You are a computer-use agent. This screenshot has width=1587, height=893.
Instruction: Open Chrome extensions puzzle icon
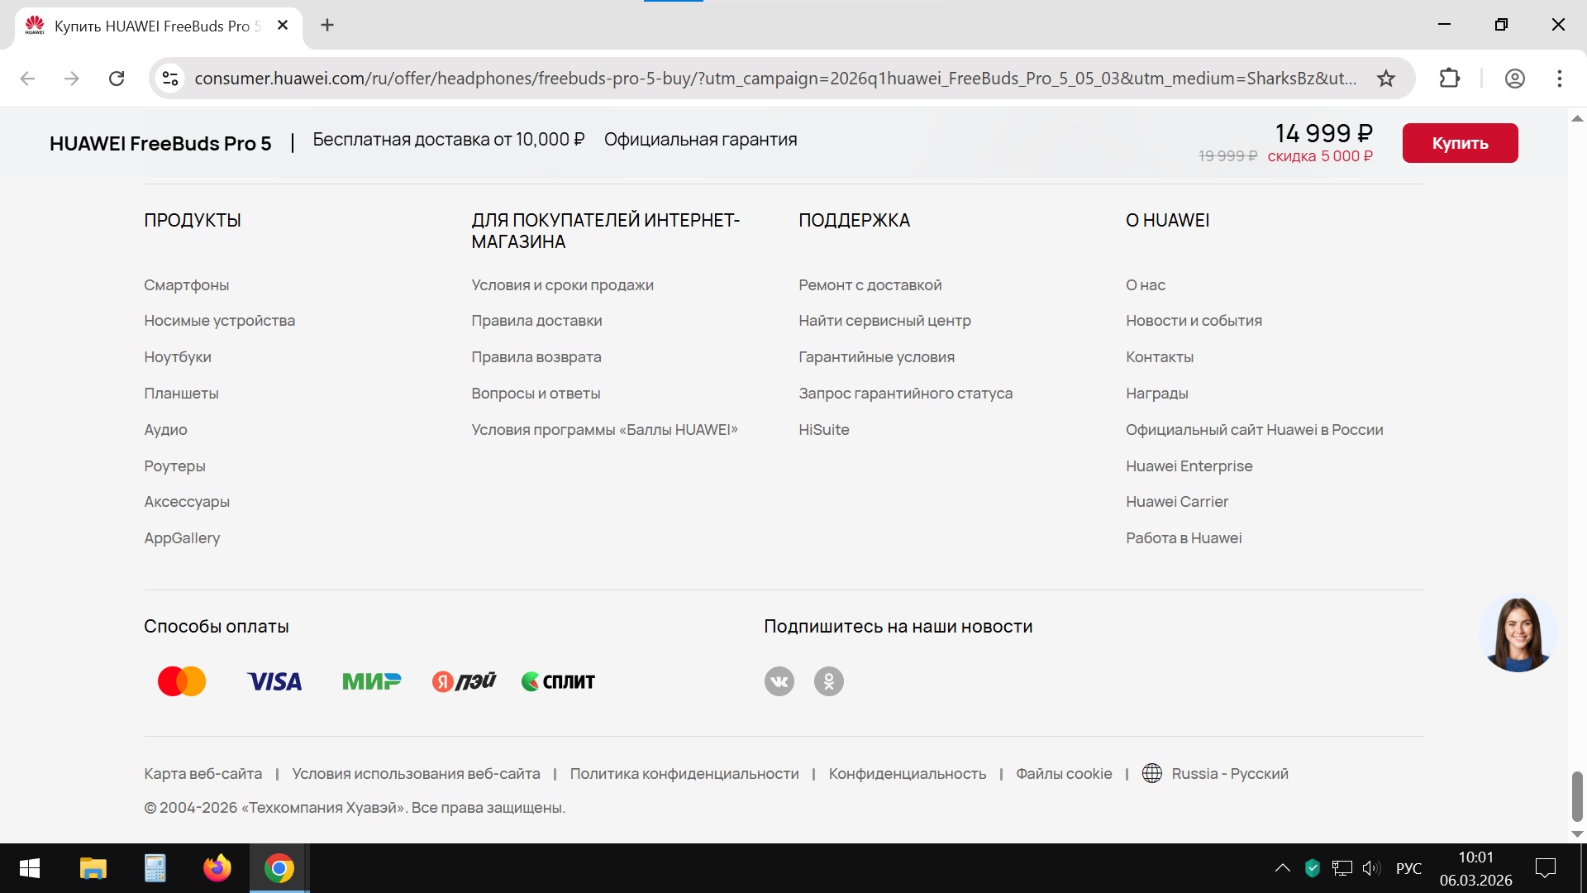click(x=1449, y=79)
